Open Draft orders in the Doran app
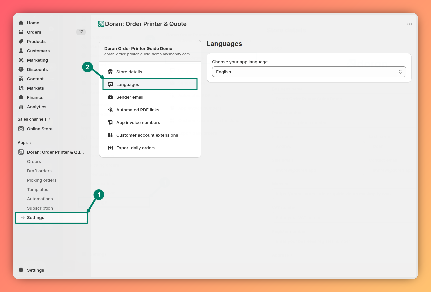431x292 pixels. pos(39,171)
